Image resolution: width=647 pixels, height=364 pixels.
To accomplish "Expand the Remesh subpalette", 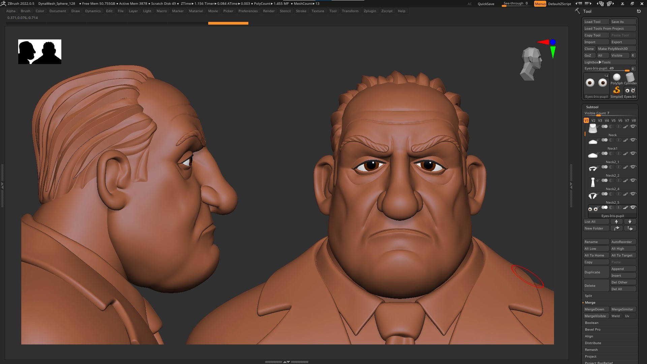I will pos(591,350).
